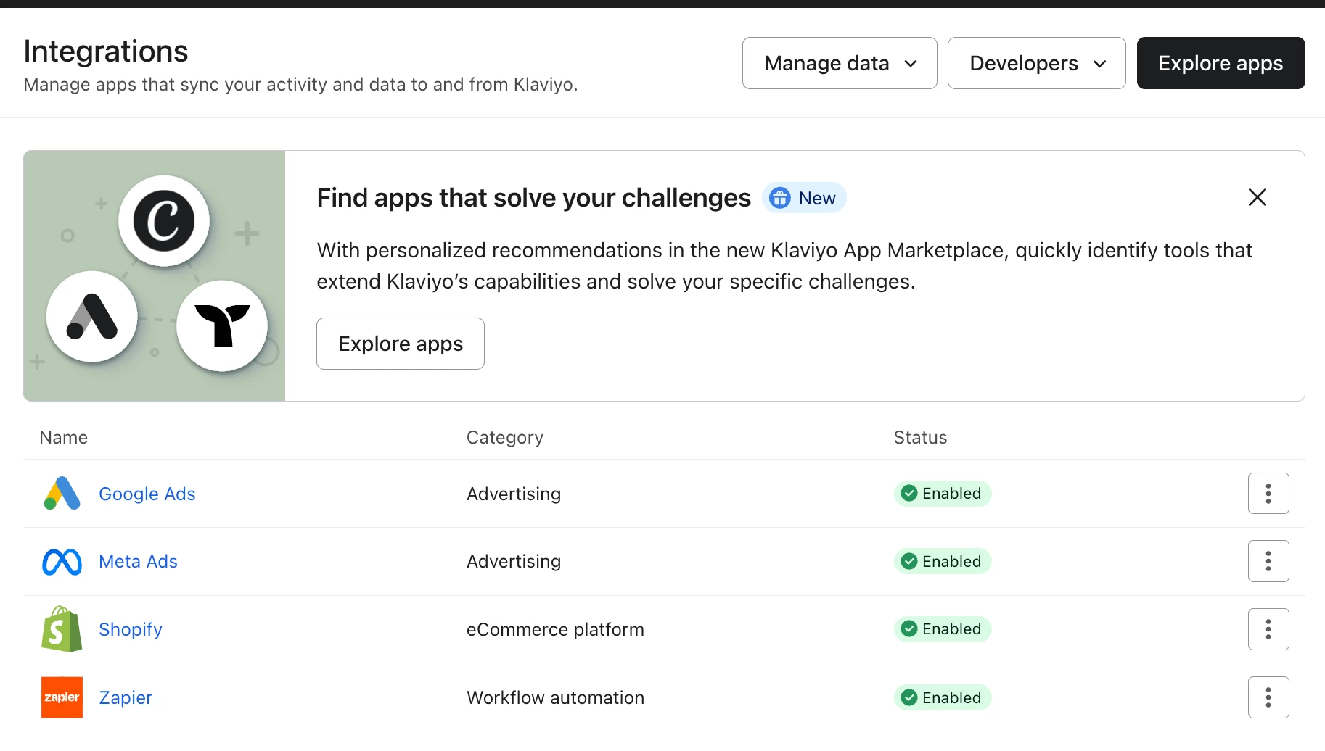Open more options for Shopify row
Viewport: 1325px width, 751px height.
[1268, 629]
